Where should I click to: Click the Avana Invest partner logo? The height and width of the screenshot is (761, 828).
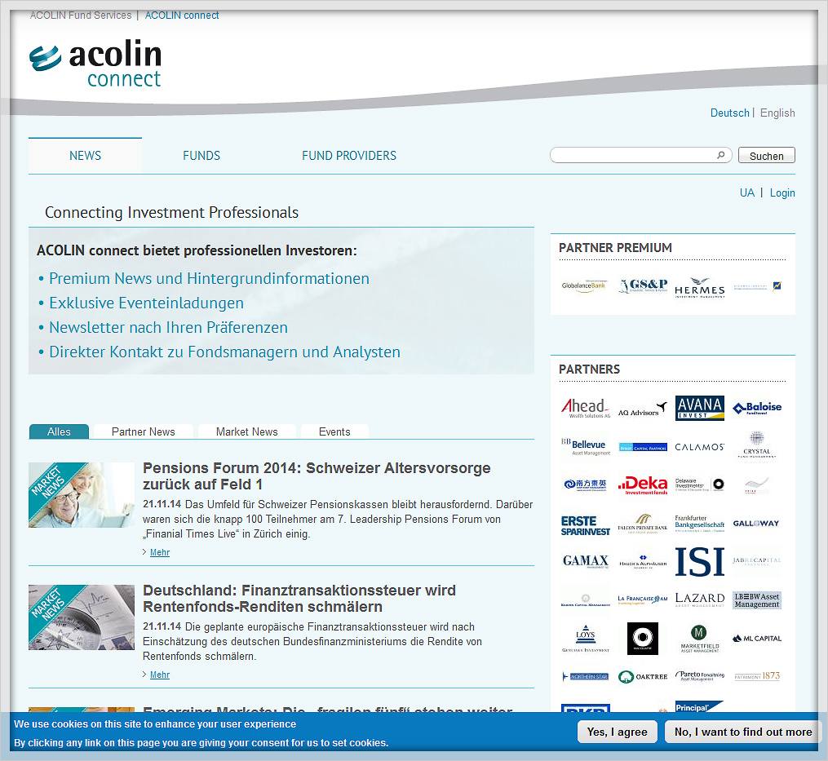click(699, 406)
